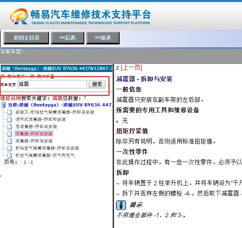Click the page icon beside 前空气弹簧减震器-放气和充气
Image resolution: width=242 pixels, height=228 pixels.
point(10,155)
